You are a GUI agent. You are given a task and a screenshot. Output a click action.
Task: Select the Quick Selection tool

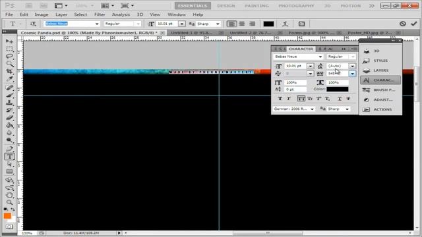(9, 64)
